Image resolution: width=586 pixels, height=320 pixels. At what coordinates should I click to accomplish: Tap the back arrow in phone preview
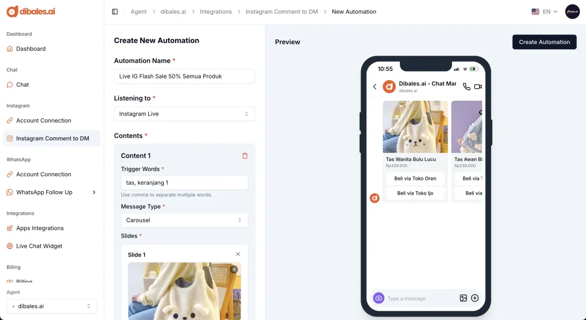(x=375, y=87)
